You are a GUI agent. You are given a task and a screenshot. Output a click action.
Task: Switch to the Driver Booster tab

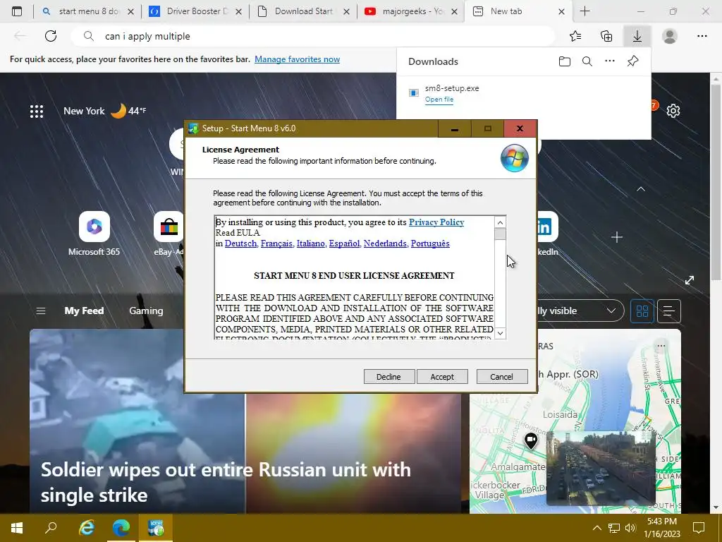tap(196, 11)
